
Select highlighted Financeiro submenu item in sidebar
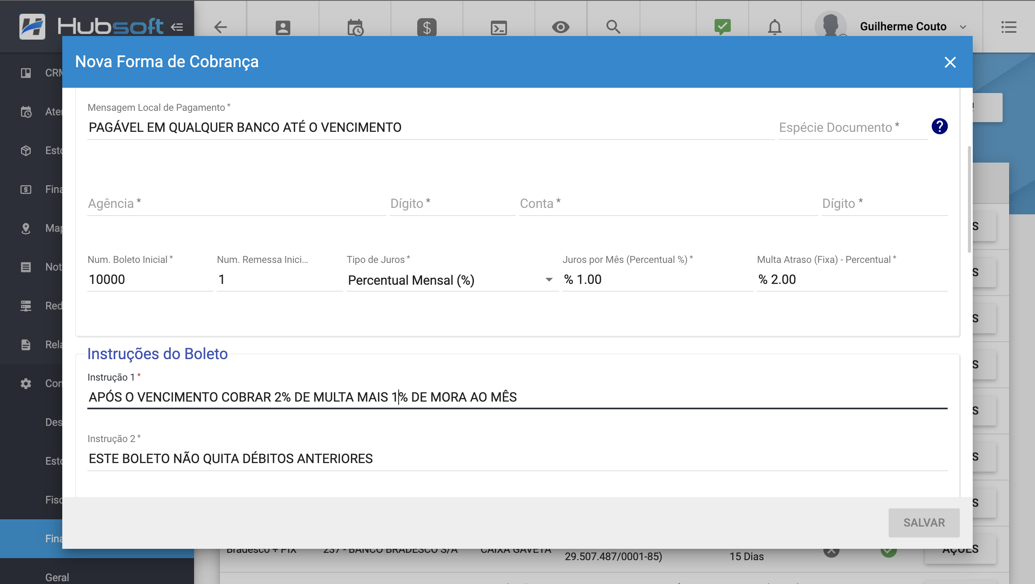32,539
